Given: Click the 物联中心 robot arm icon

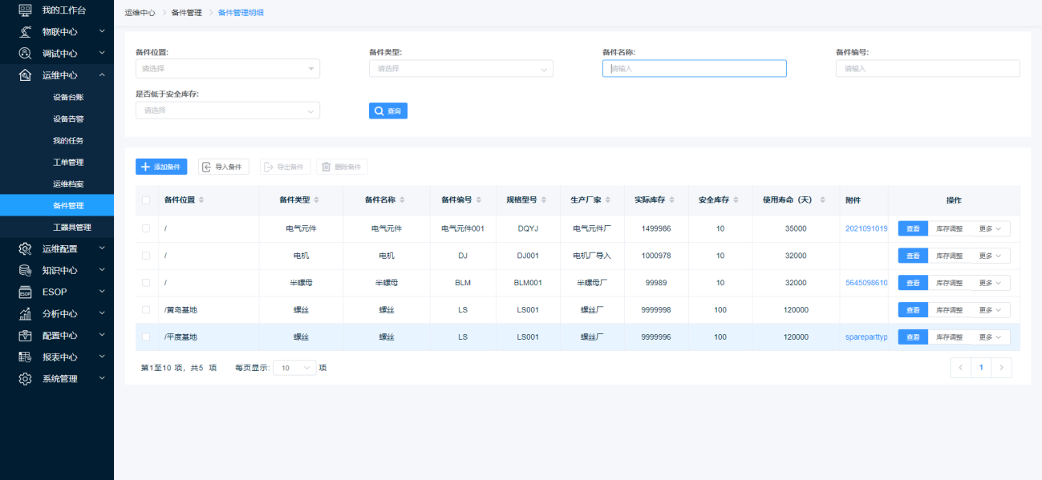Looking at the screenshot, I should coord(25,32).
